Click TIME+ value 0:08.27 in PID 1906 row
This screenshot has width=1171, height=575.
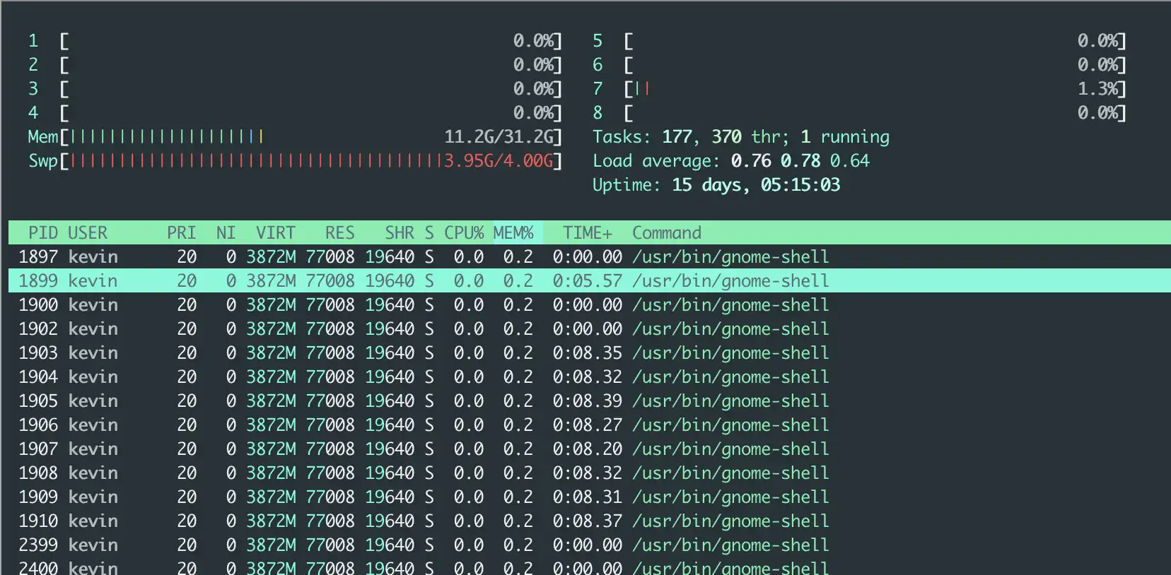coord(588,425)
